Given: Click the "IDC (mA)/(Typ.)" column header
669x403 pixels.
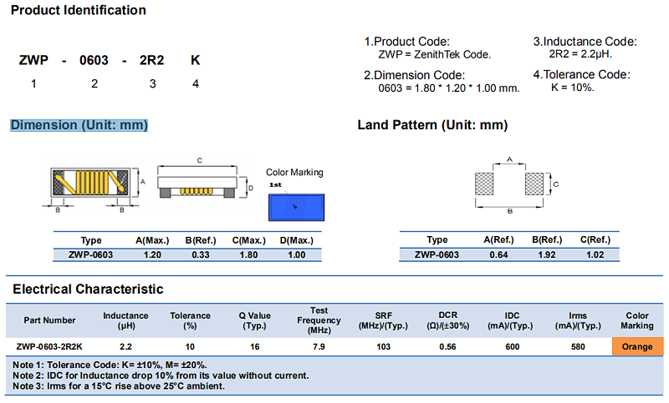Looking at the screenshot, I should 512,321.
